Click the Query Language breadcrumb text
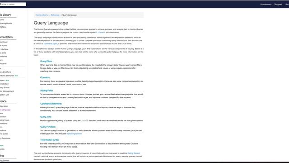This screenshot has width=289, height=163. point(70,15)
